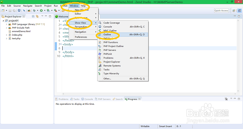The image size is (243, 129).
Task: Click the Profile run toolbar icon
Action: coord(48,11)
